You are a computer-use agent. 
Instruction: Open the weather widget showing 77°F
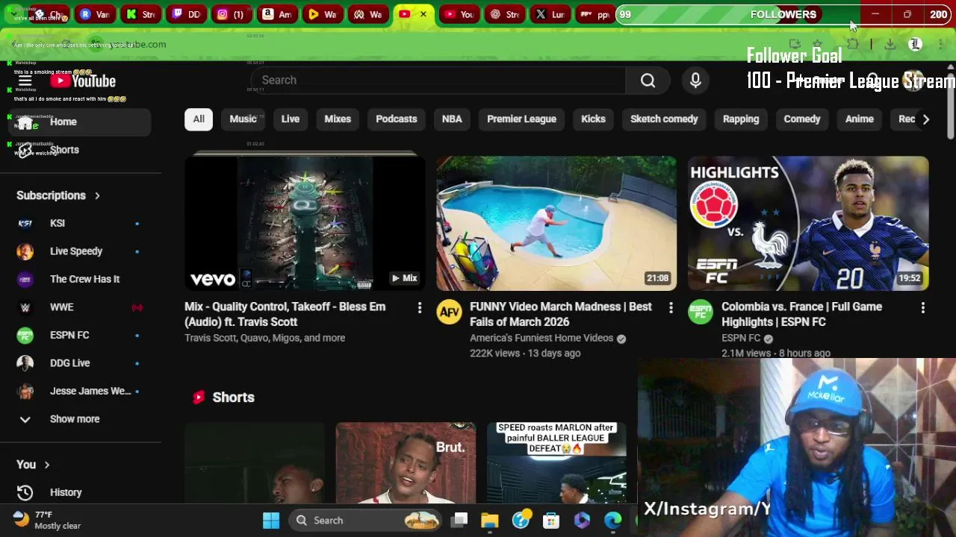(x=47, y=520)
